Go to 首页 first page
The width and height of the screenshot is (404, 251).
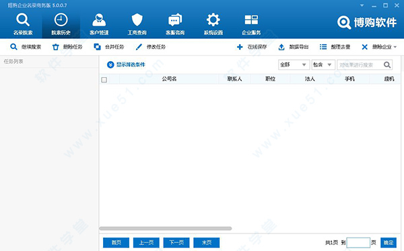pyautogui.click(x=116, y=242)
